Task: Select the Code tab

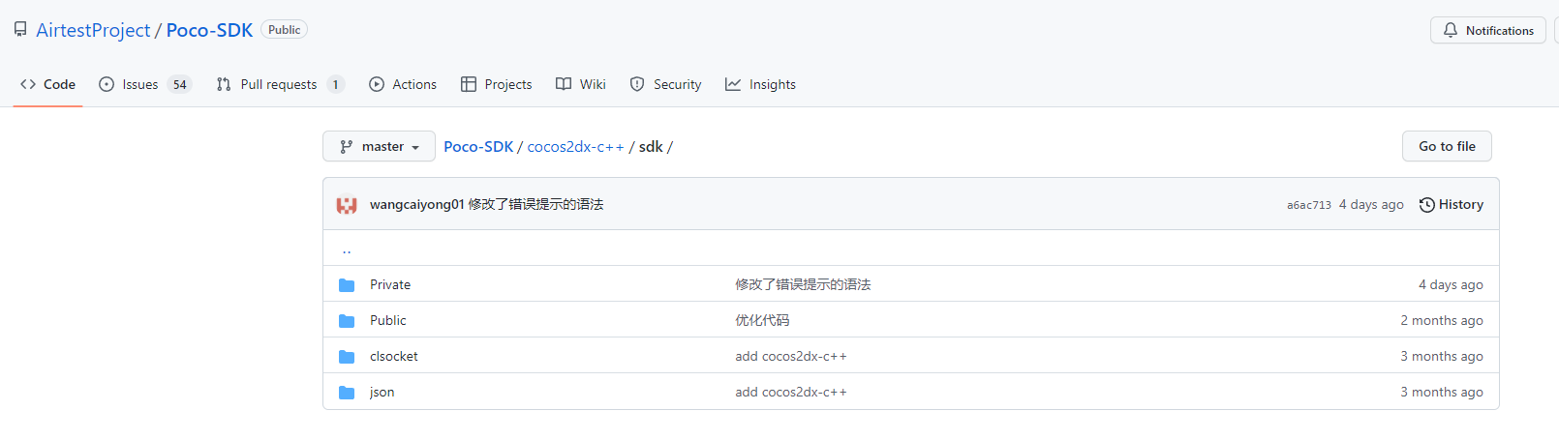Action: [47, 84]
